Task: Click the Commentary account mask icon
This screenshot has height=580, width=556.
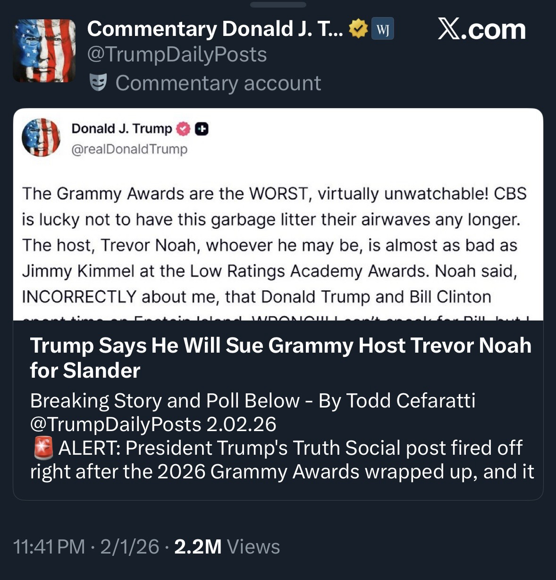Action: click(98, 83)
